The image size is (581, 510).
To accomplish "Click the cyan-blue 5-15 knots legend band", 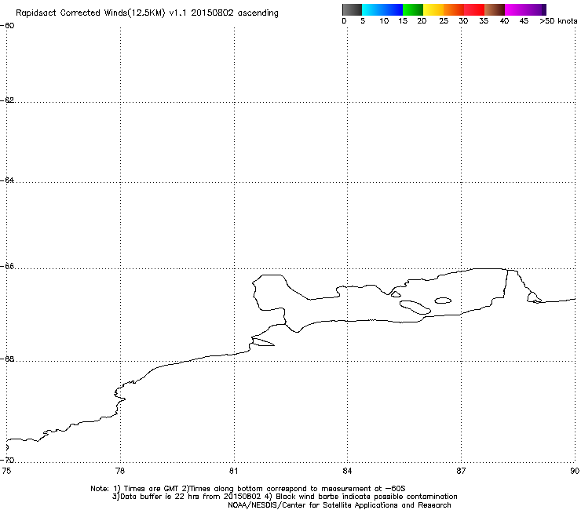I will pos(382,9).
